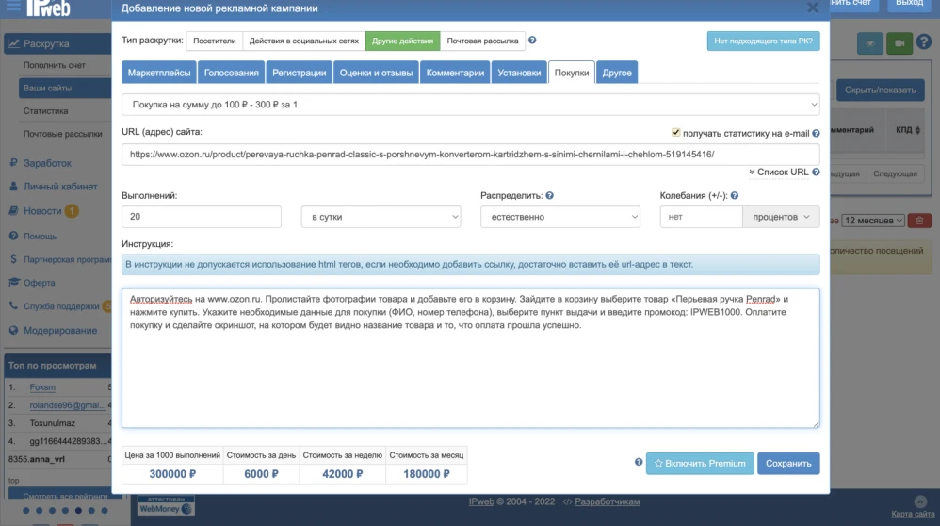Click the Сохранить button

click(x=788, y=464)
